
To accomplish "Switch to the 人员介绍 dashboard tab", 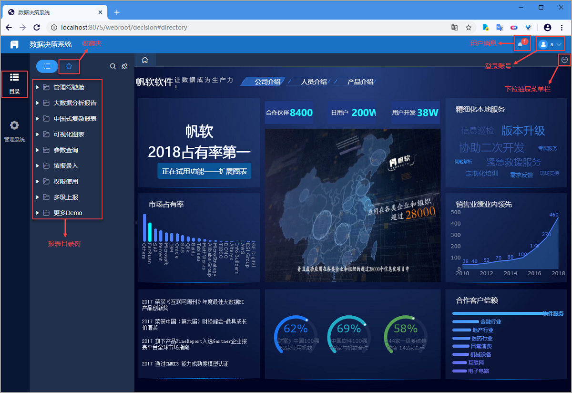I will tap(314, 82).
